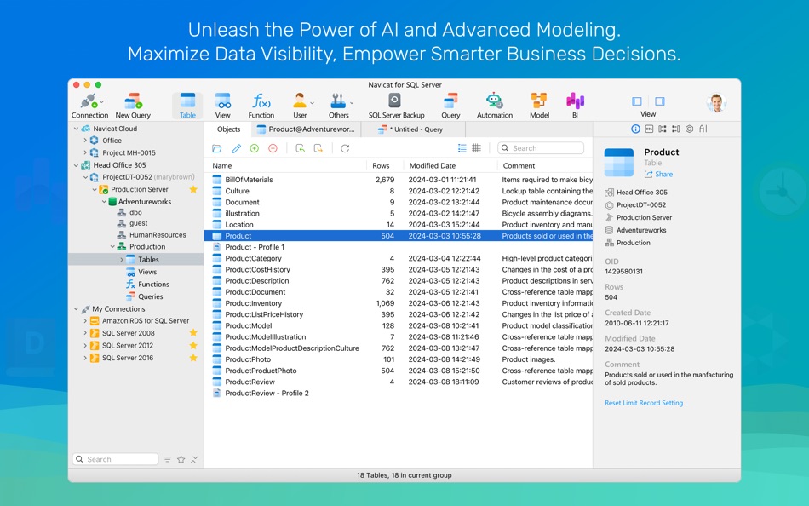Click the red delete table icon
809x506 pixels.
tap(273, 149)
